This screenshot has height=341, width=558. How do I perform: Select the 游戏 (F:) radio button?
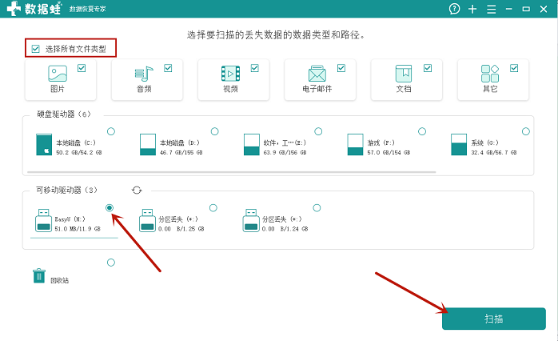point(422,131)
